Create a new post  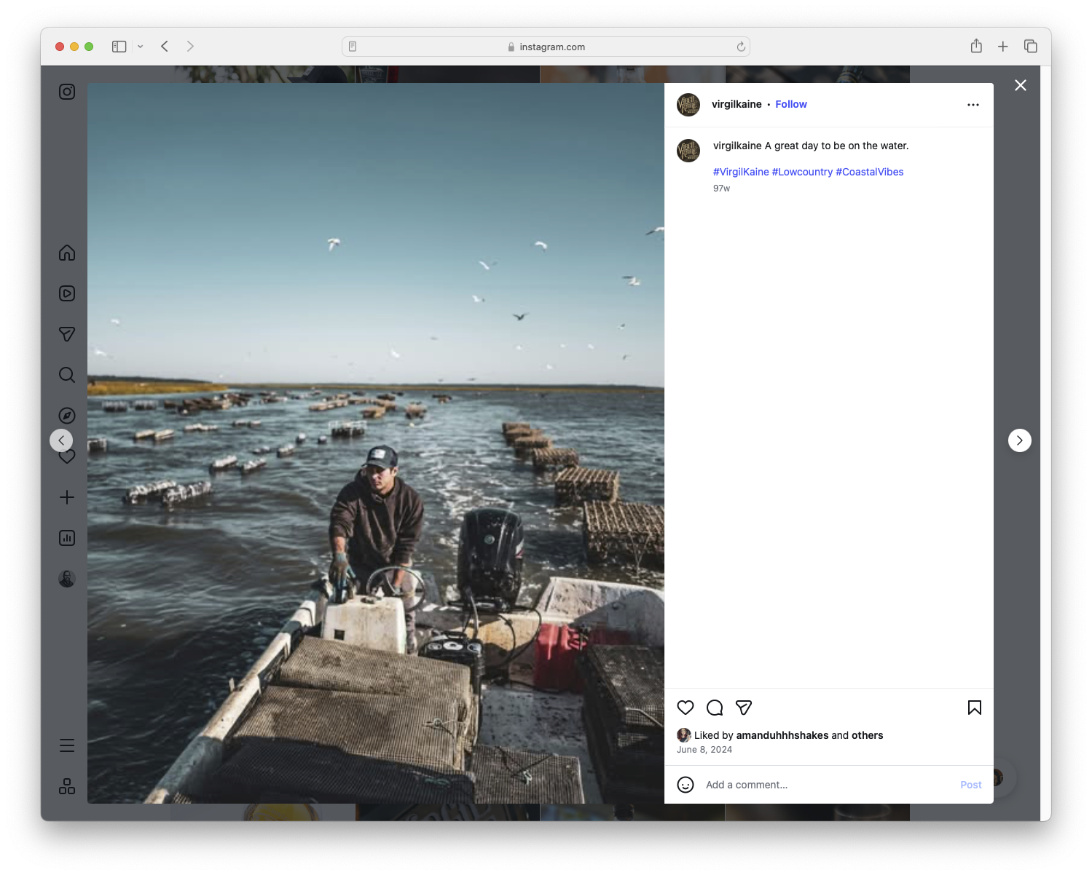coord(66,497)
